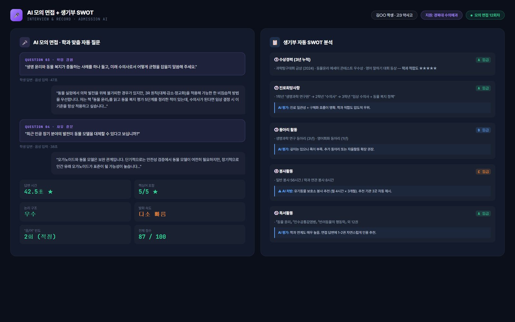515x322 pixels.
Task: Click the microphone icon in the AI 모의 면접 panel header
Action: (25, 42)
